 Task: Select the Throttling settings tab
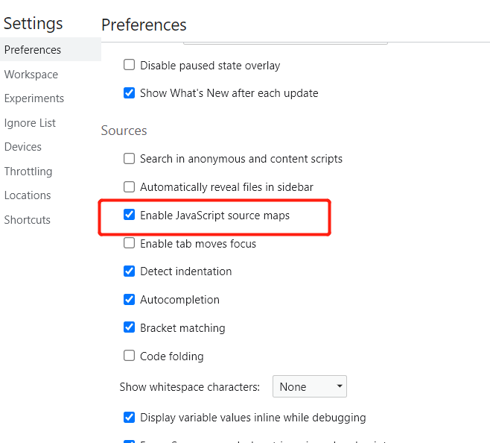click(x=28, y=172)
